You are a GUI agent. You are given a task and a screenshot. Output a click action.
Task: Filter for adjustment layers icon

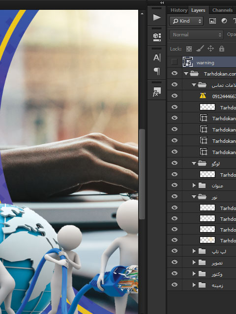coord(224,21)
